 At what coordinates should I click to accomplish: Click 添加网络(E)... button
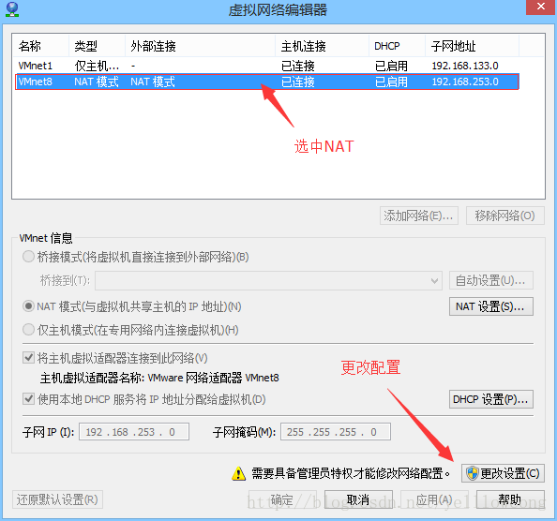click(419, 216)
